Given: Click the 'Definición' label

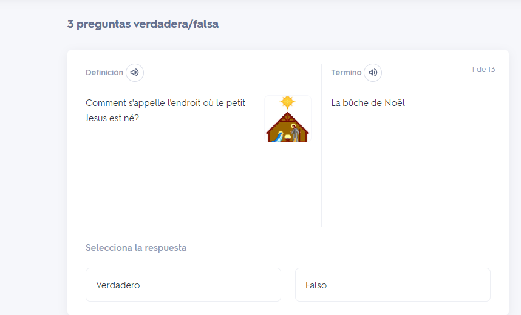Looking at the screenshot, I should (104, 73).
